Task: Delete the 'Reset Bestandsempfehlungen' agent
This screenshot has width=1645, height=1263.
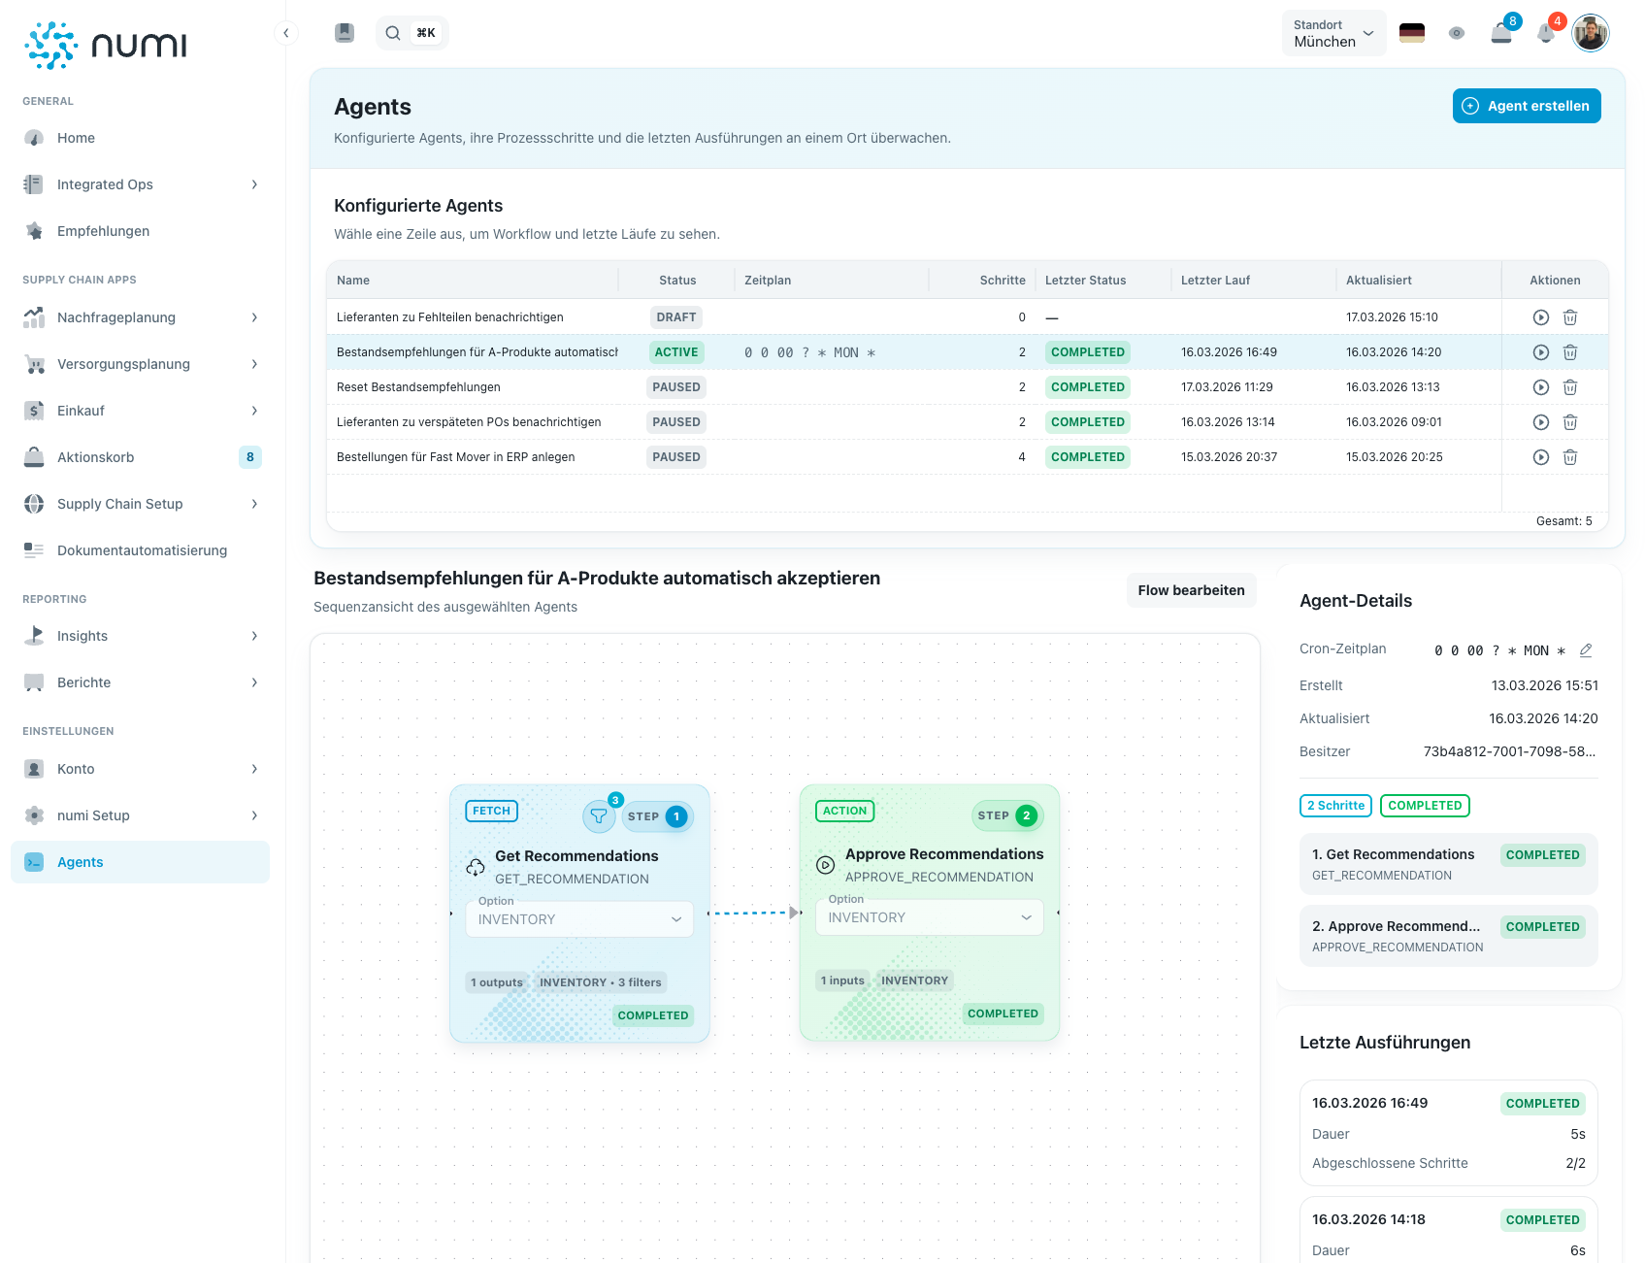Action: coord(1569,387)
